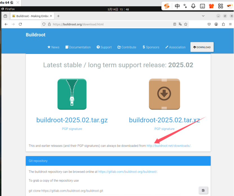Viewport: 234px width, 196px height.
Task: Go back to the previous page
Action: click(x=6, y=24)
